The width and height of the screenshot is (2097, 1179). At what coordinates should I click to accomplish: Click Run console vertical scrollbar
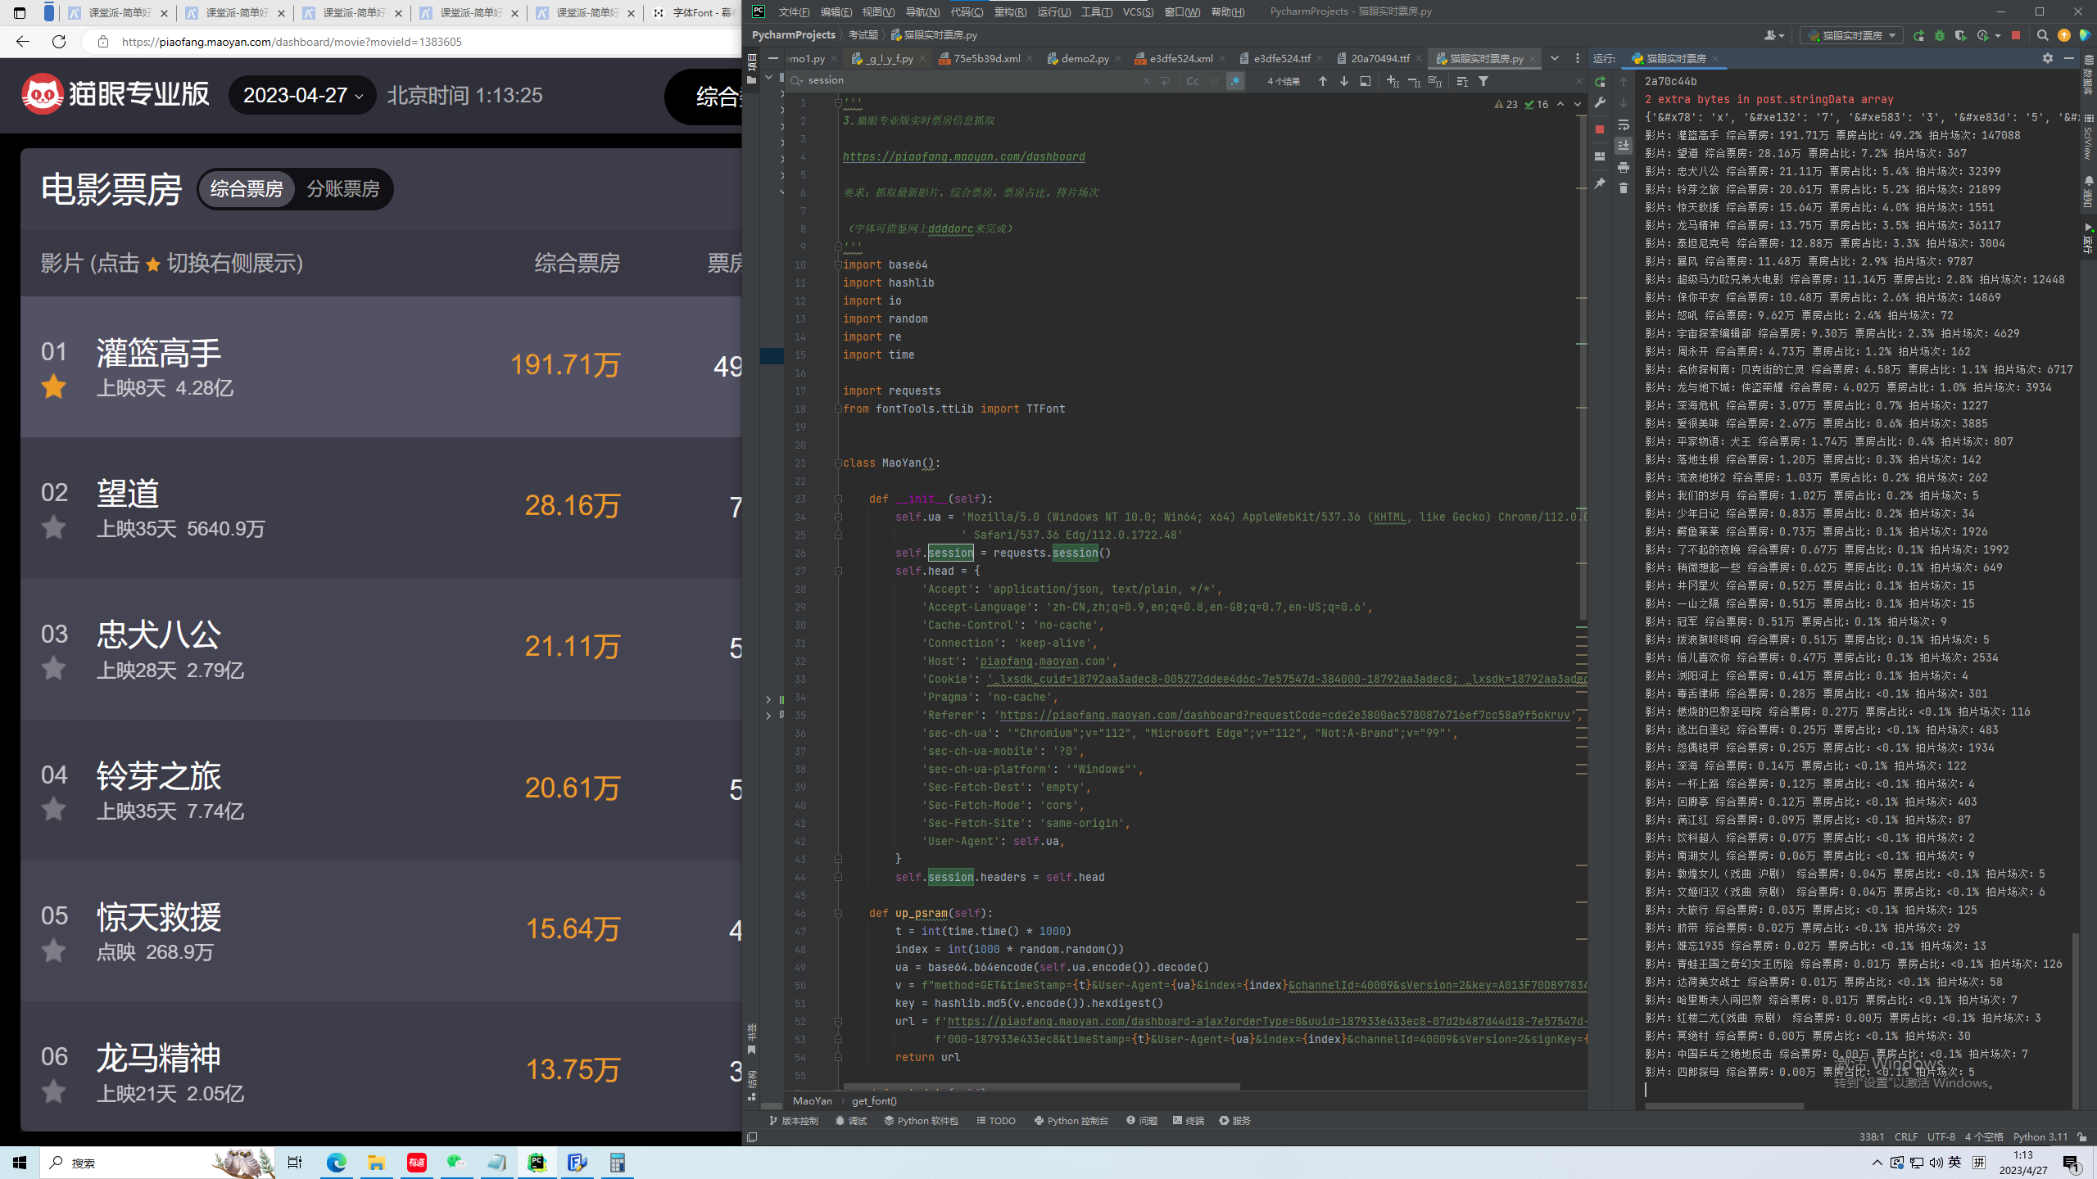coord(2075,1019)
